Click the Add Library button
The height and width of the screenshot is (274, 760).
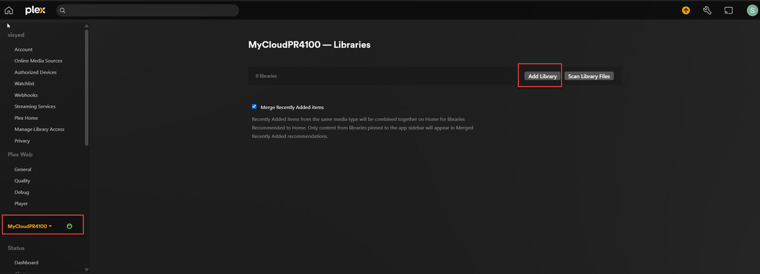click(x=542, y=76)
